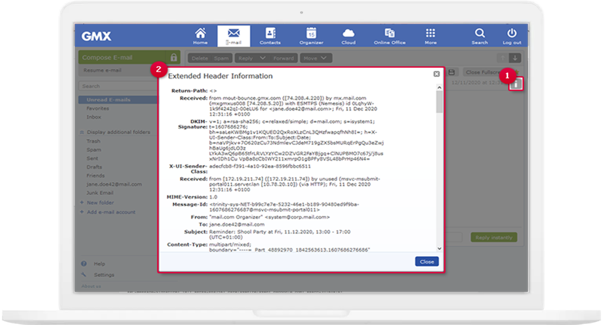Click the print icon beside Close Fullscreen

[x=451, y=72]
